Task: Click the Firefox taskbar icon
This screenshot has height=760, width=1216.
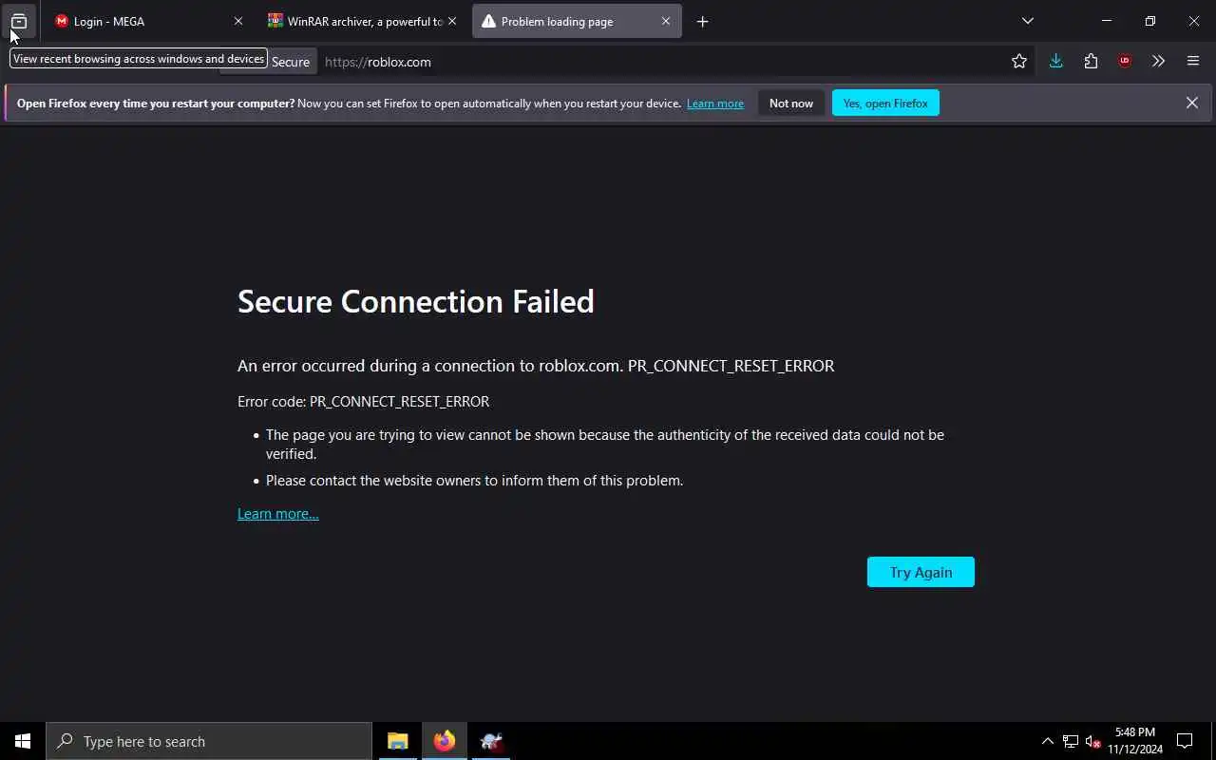Action: (445, 741)
